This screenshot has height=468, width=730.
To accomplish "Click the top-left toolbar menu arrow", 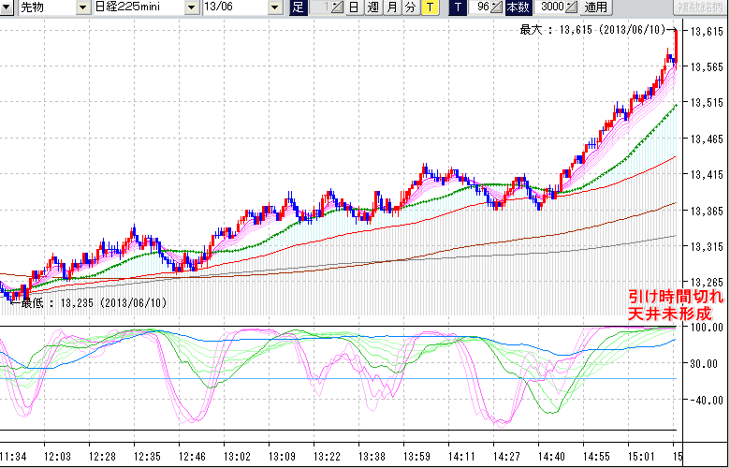I will click(x=7, y=7).
